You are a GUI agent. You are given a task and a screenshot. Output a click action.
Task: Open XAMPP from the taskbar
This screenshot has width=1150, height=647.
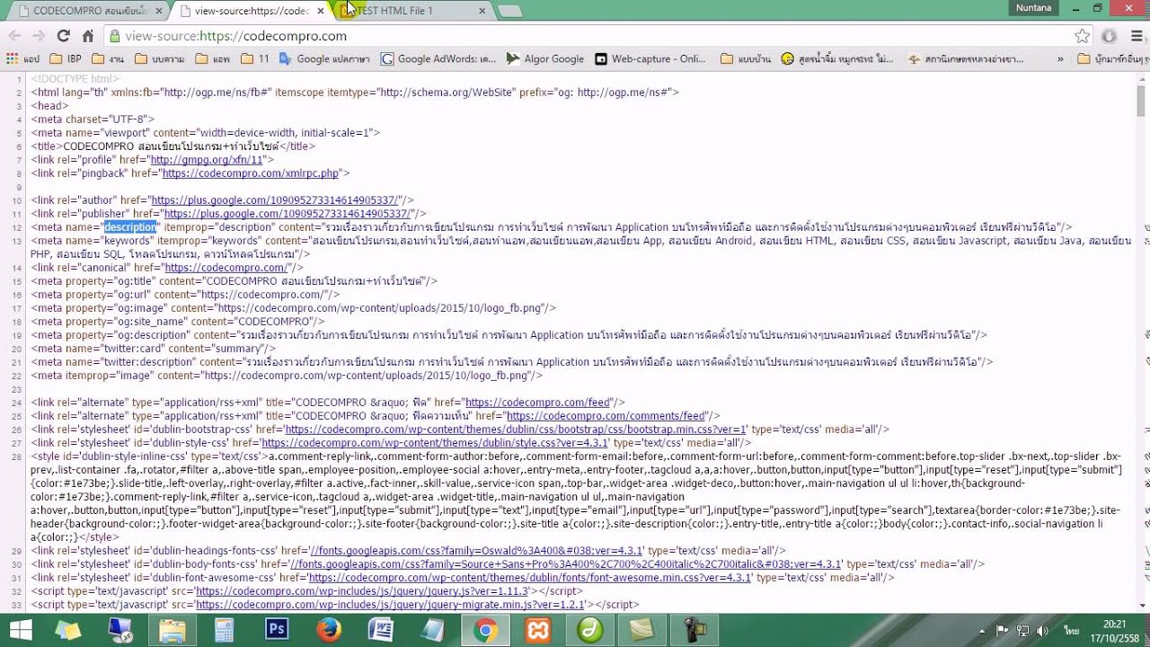[538, 630]
